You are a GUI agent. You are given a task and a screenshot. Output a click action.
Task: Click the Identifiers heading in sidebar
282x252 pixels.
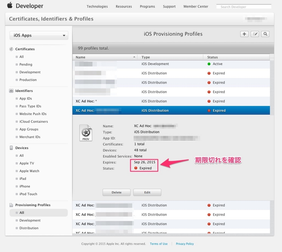pyautogui.click(x=24, y=91)
